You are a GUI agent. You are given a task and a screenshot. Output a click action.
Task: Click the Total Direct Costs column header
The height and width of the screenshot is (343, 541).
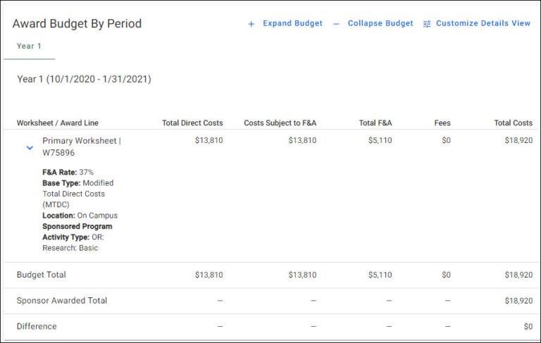pos(192,123)
